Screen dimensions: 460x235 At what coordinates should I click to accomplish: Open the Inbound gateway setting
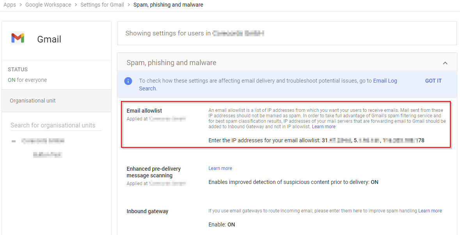[x=147, y=211]
